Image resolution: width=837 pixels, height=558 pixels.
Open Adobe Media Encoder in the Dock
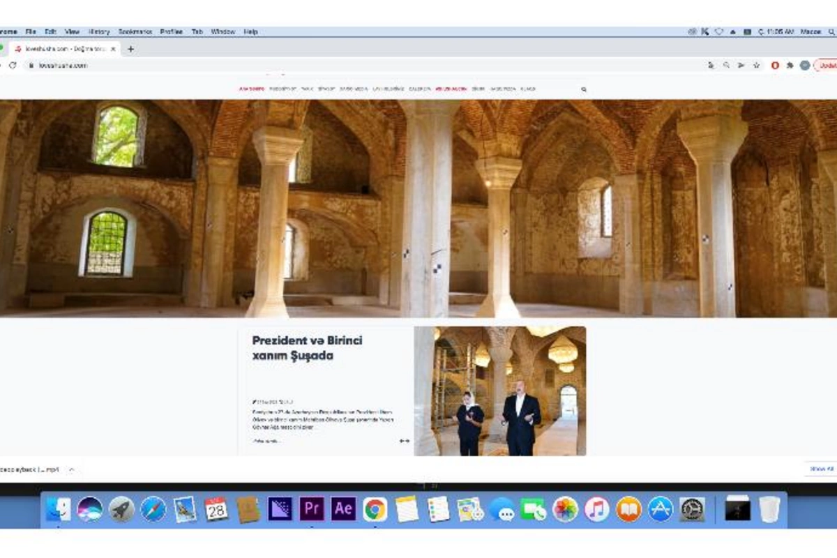(280, 509)
